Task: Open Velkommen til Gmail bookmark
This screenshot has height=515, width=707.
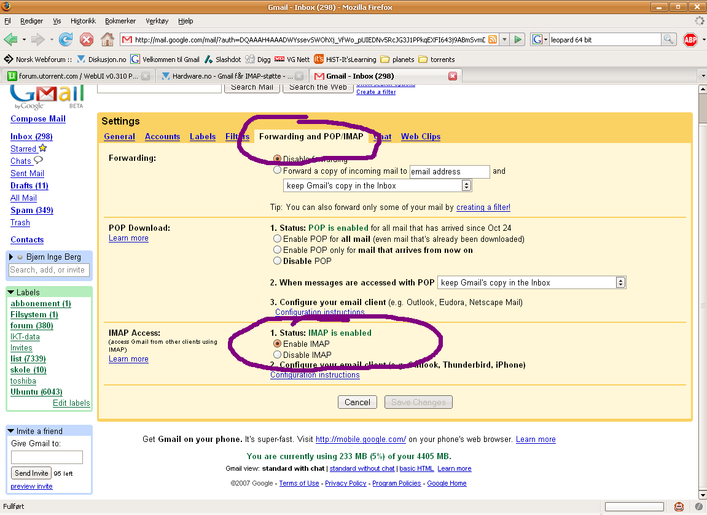Action: tap(165, 60)
